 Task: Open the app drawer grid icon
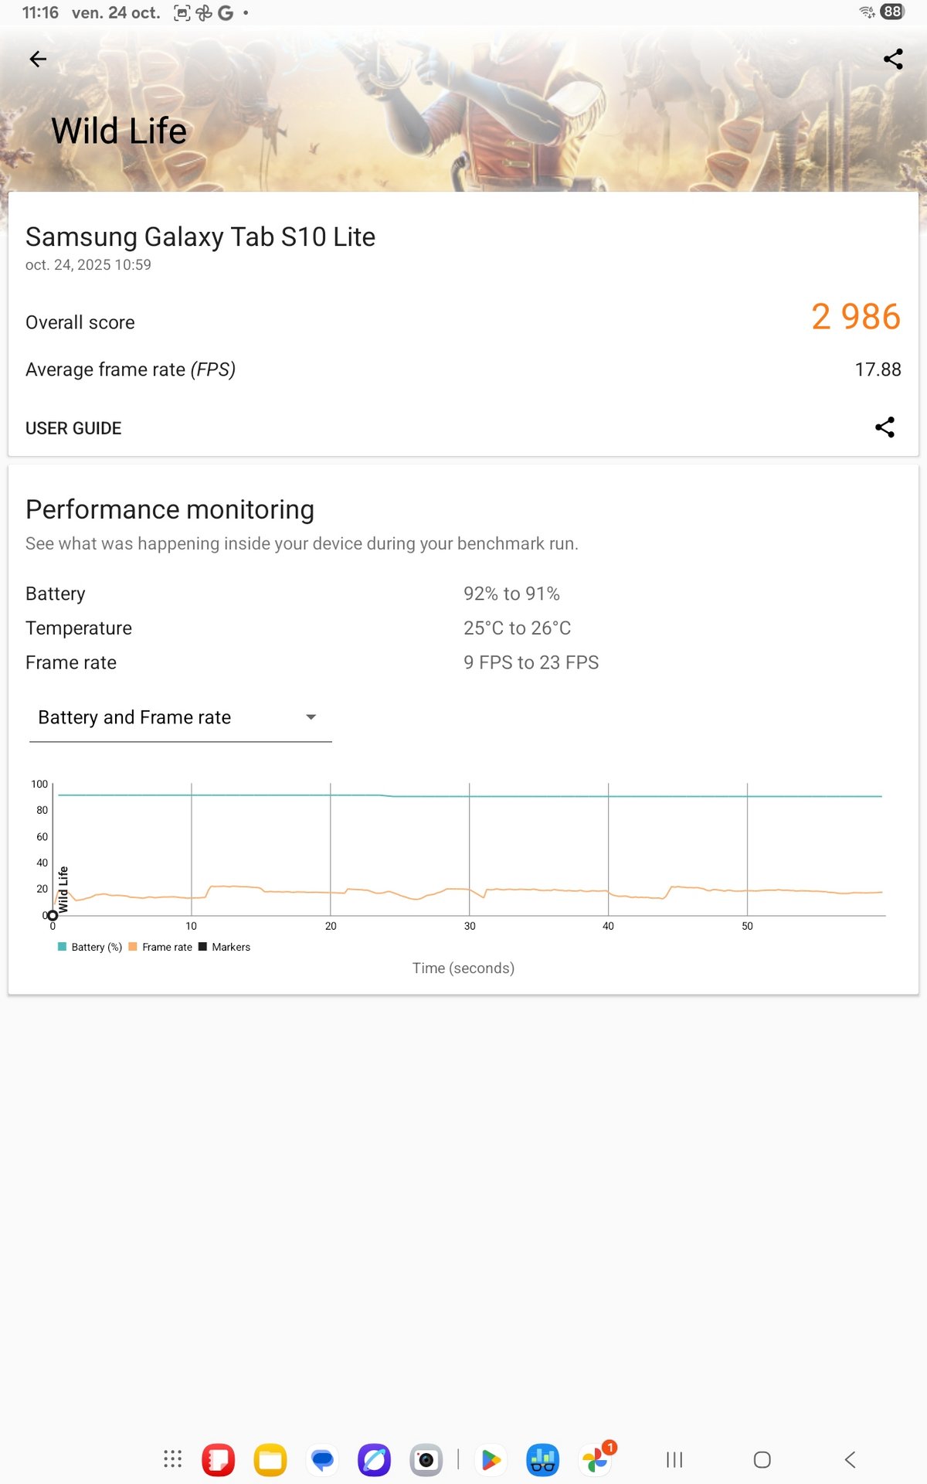point(173,1459)
